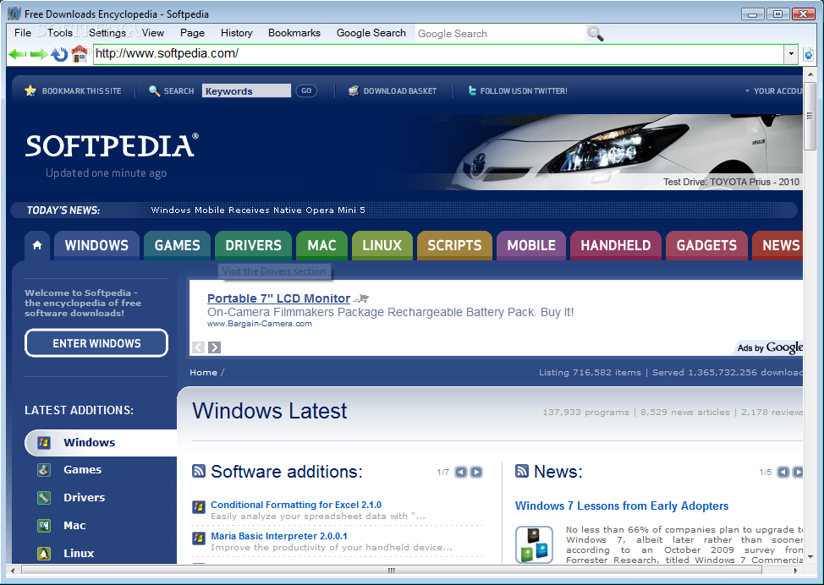The image size is (824, 585).
Task: Click the Windows 7 article thumbnail
Action: coord(534,544)
